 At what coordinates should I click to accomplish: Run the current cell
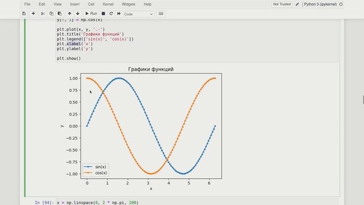point(91,14)
